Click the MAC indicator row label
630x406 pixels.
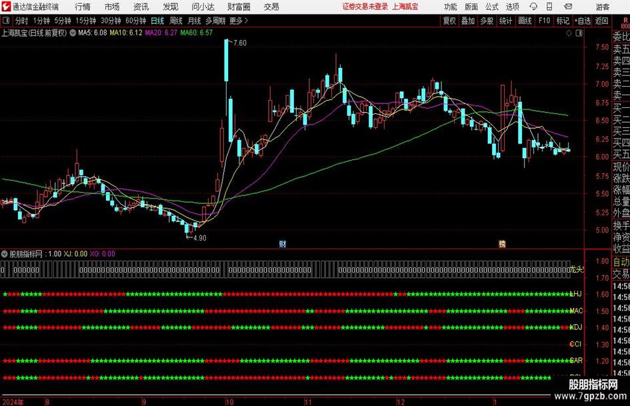click(577, 311)
